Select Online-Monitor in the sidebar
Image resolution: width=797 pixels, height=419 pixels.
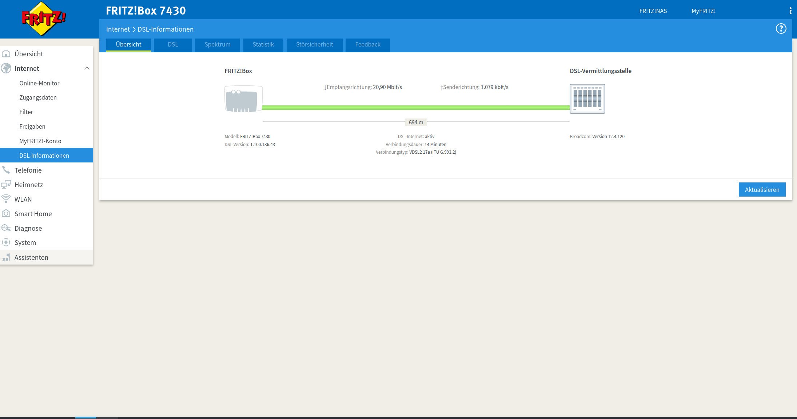tap(39, 83)
